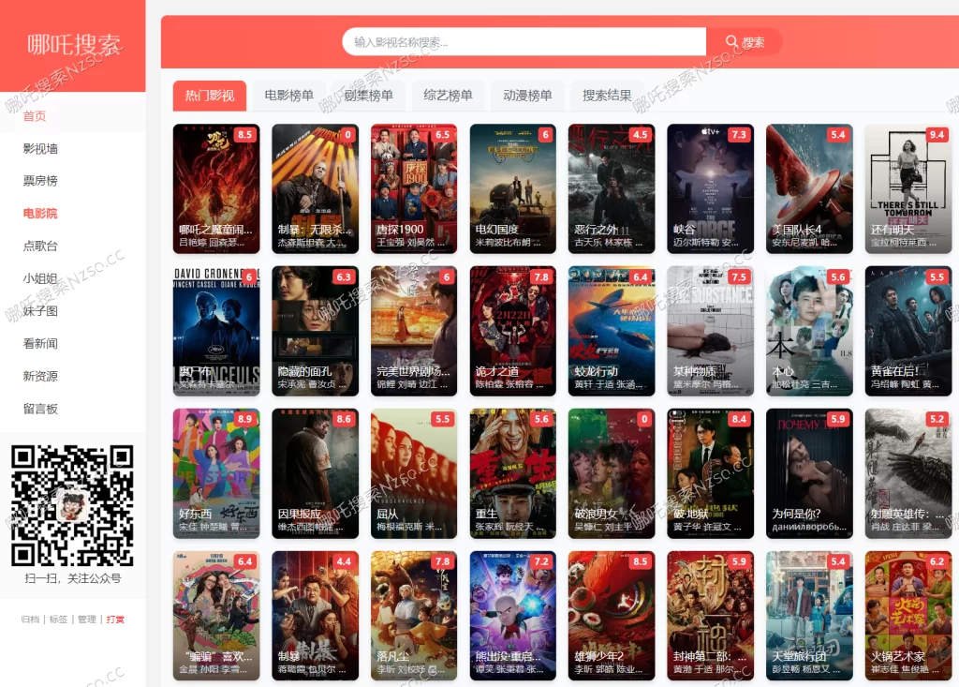Screen dimensions: 959x687
Task: Open the 破浪男女 movie poster
Action: [x=612, y=473]
